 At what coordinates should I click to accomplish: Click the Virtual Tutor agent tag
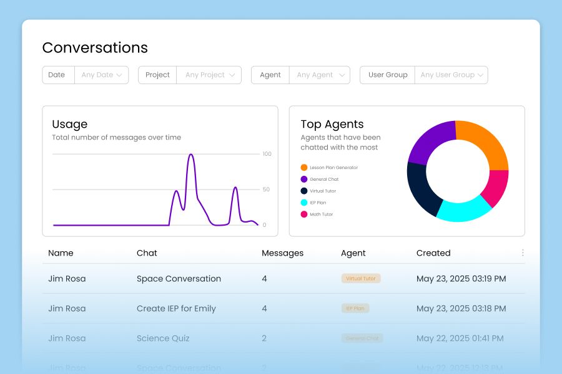pos(362,278)
